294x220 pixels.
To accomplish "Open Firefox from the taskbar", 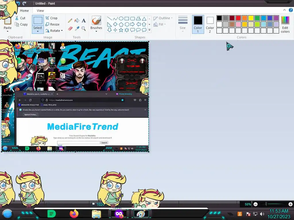I will tap(74, 214).
